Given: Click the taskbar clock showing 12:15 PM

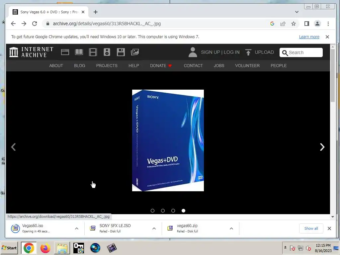Looking at the screenshot, I should [323, 248].
